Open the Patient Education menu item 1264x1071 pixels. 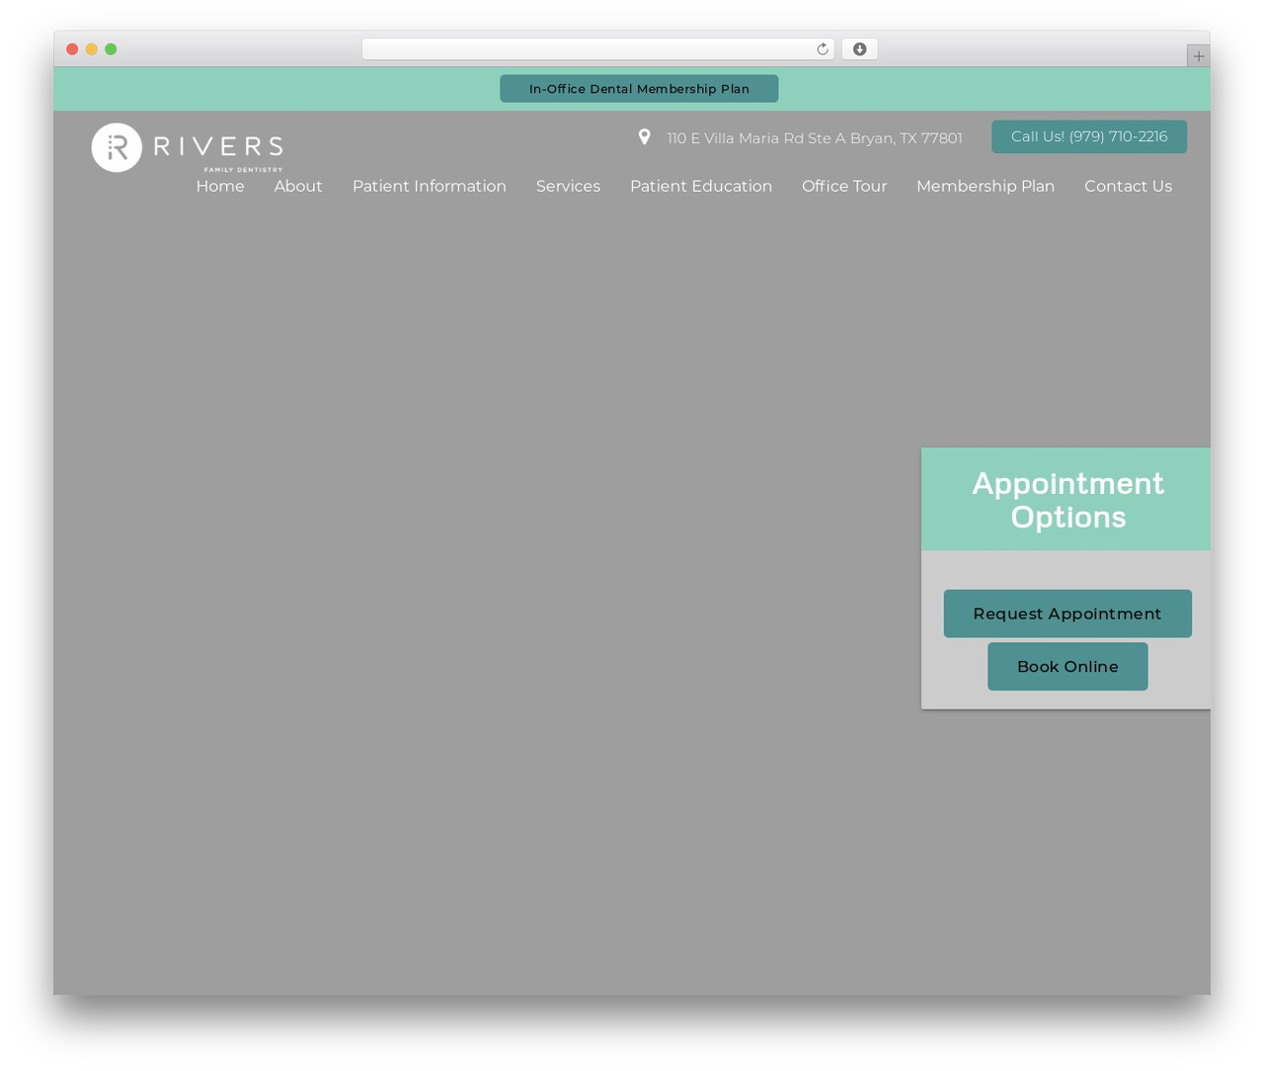click(701, 186)
